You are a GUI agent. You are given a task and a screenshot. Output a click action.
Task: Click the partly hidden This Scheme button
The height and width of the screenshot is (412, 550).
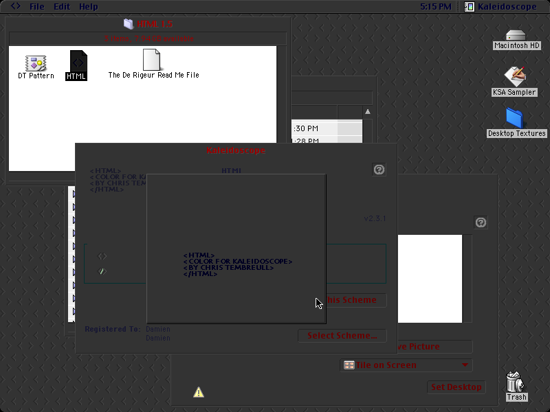point(356,300)
